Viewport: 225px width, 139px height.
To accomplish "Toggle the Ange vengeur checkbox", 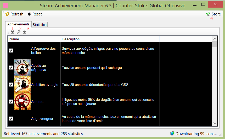I will 11,119.
